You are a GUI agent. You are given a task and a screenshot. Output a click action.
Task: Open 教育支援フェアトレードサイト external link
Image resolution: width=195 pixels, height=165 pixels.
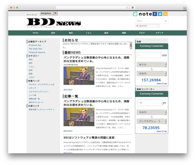point(41,110)
